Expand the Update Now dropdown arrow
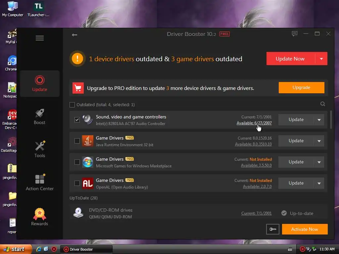 pos(321,59)
